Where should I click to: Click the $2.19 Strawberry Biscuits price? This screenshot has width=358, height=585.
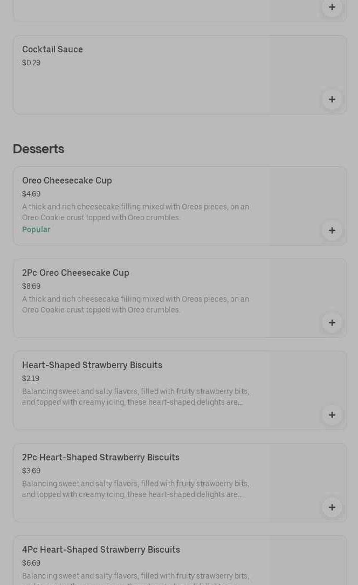click(x=31, y=378)
